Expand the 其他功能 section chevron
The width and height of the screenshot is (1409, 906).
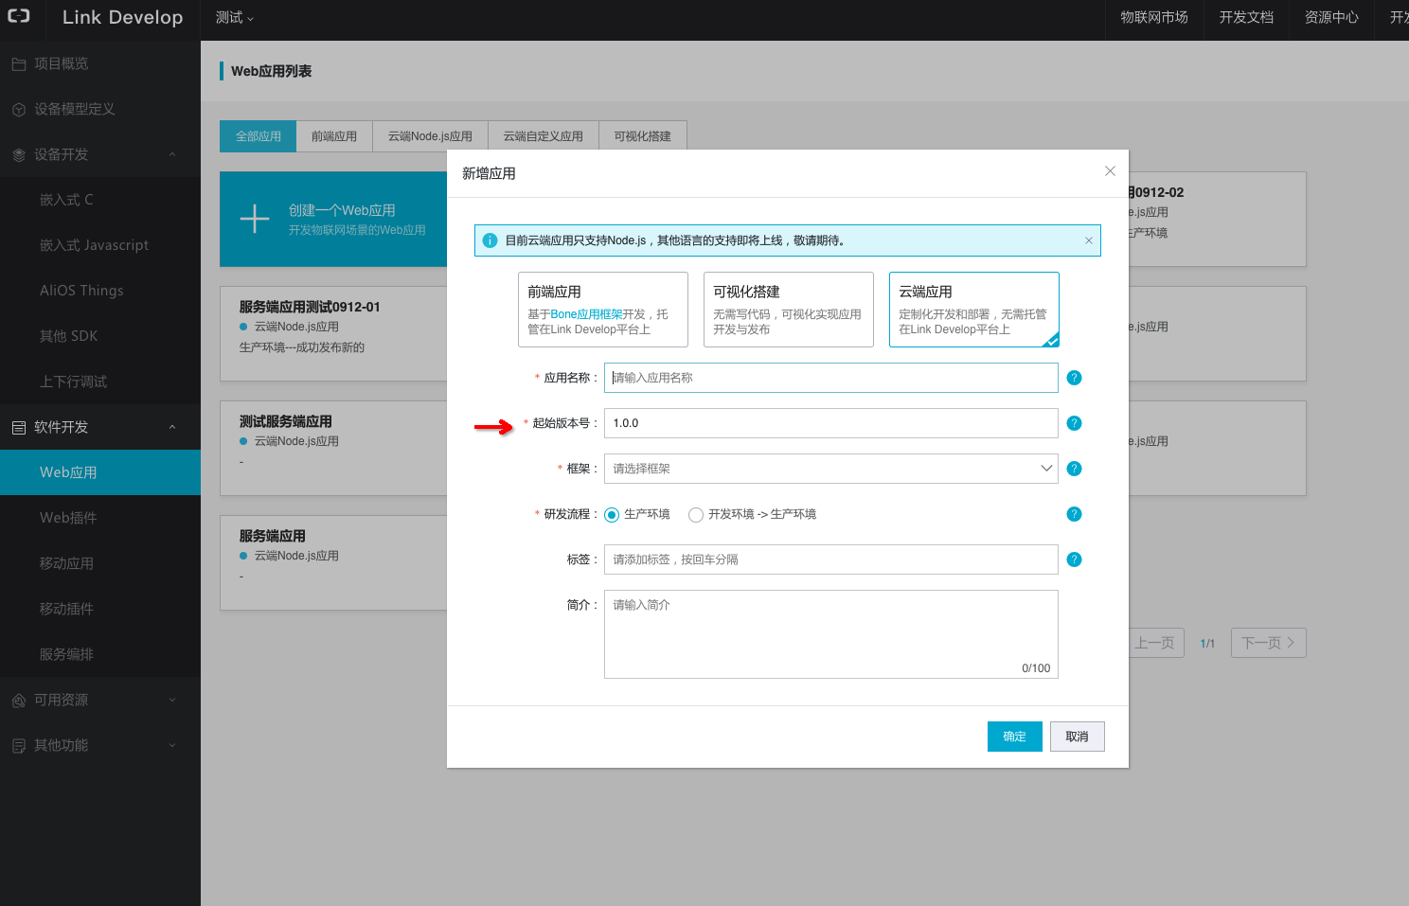click(172, 745)
